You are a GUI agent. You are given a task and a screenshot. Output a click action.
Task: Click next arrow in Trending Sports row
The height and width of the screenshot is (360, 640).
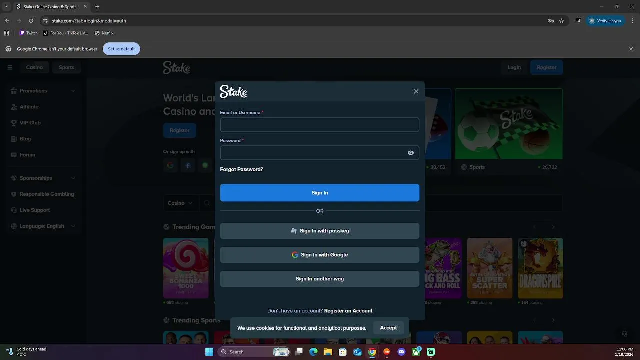click(553, 320)
